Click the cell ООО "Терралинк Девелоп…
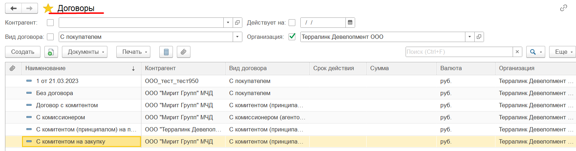 tap(183, 129)
